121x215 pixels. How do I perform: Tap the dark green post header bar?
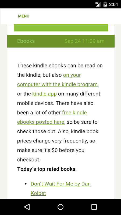(61, 41)
